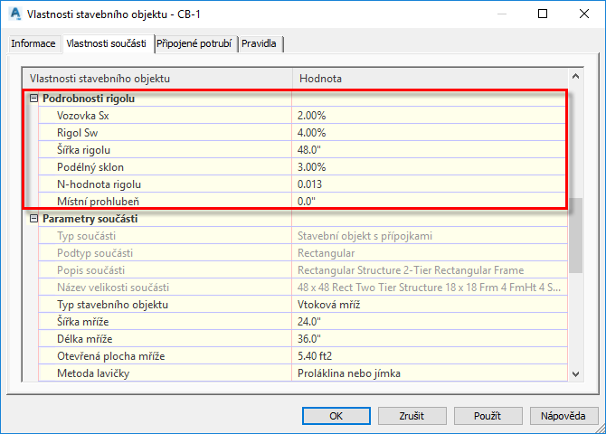
Task: Collapse the Parametry součásti section
Action: pyautogui.click(x=34, y=219)
